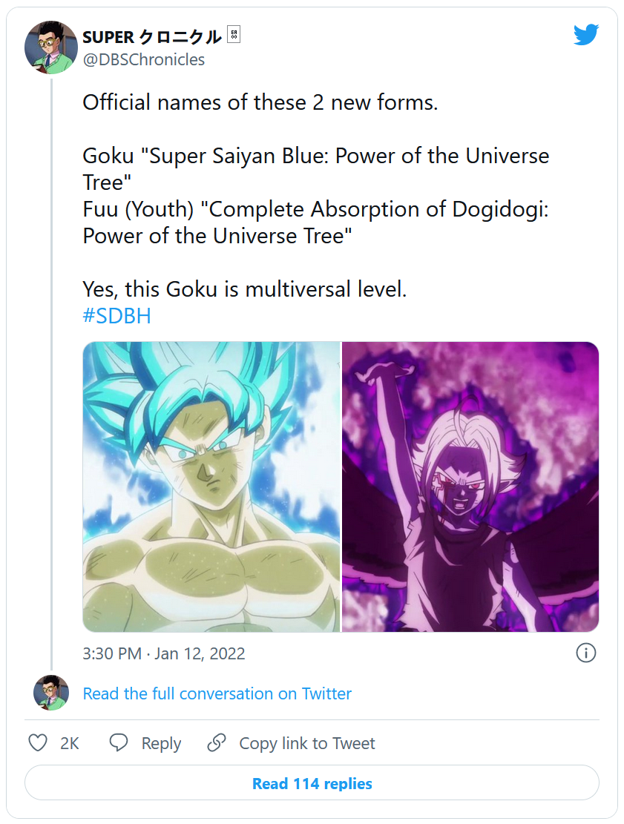Like the tweet with the heart icon
Viewport: 624px width, 824px height.
click(38, 743)
